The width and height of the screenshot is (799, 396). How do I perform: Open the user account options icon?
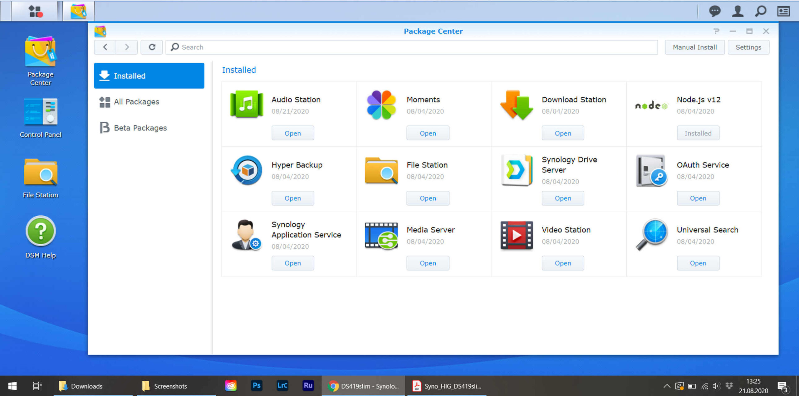(x=738, y=12)
